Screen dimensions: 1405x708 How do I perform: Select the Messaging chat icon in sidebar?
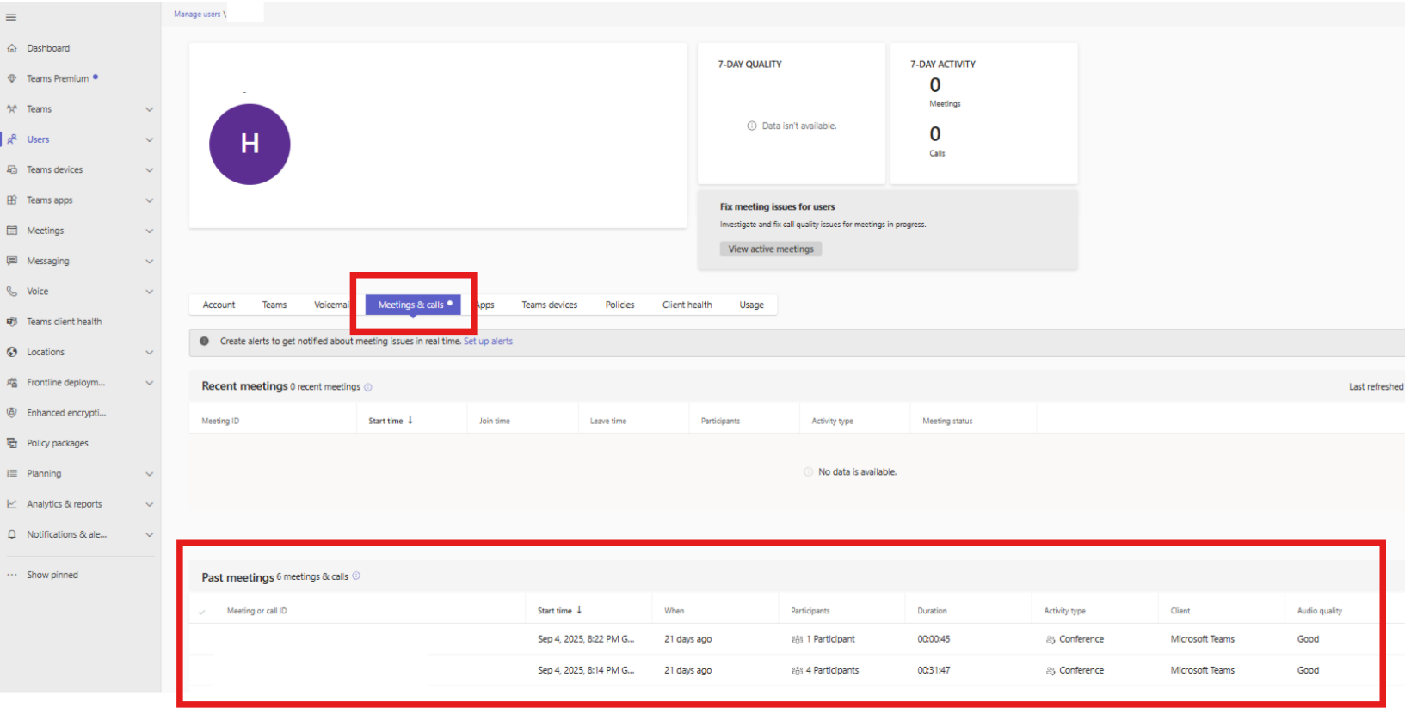tap(12, 261)
